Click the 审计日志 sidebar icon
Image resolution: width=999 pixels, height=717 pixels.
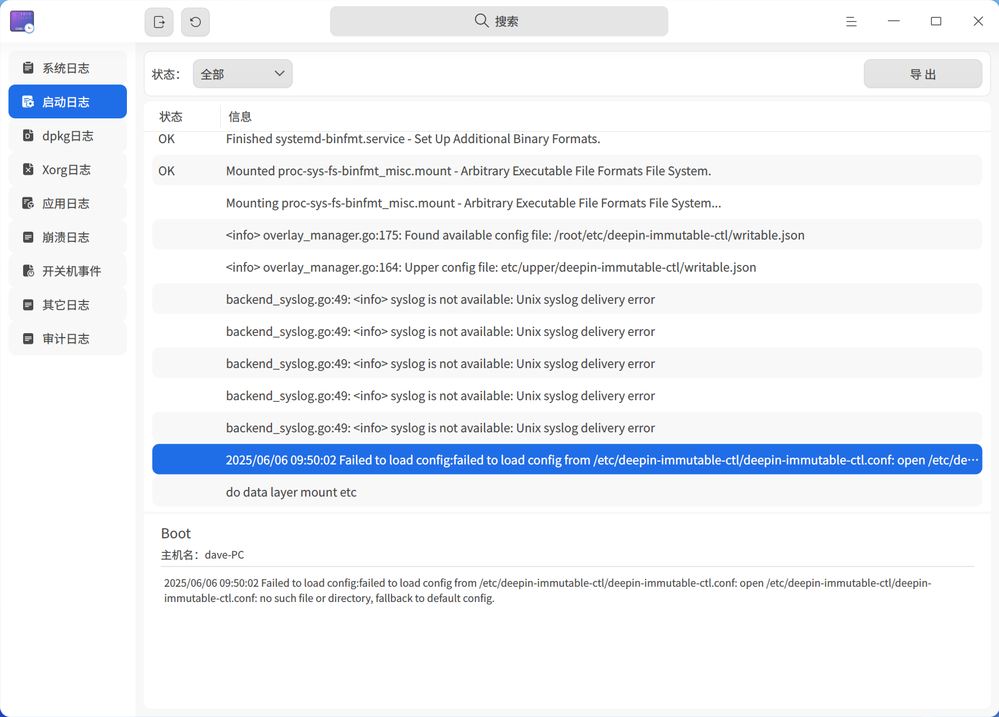28,338
